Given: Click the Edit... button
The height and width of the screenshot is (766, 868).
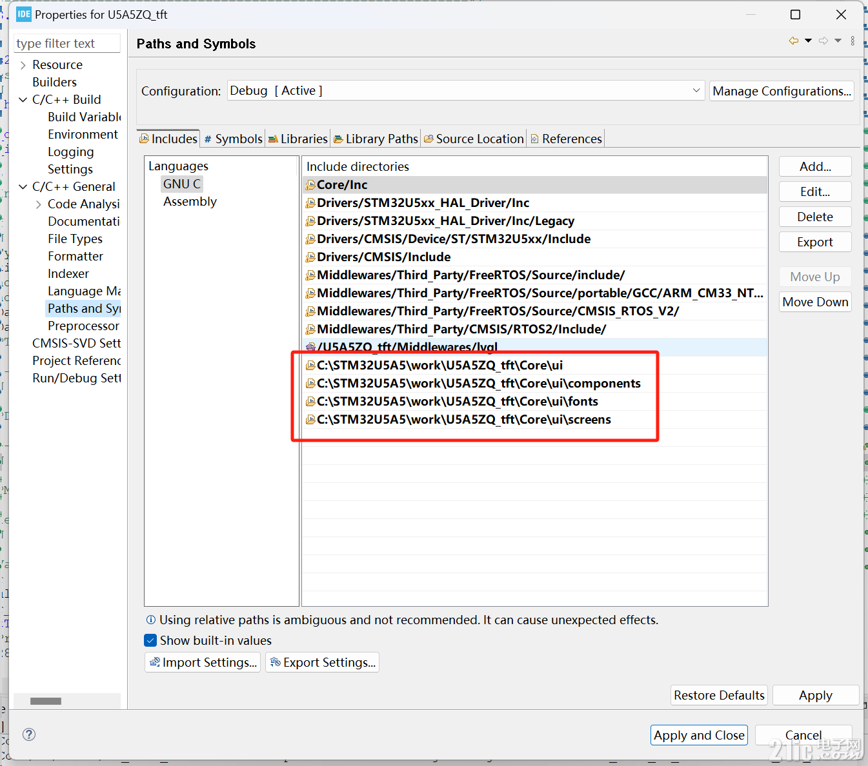Looking at the screenshot, I should pyautogui.click(x=815, y=191).
